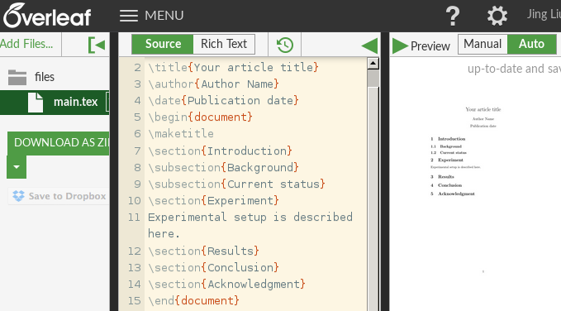Click the Dropbox logo icon
The height and width of the screenshot is (311, 561).
tap(19, 196)
